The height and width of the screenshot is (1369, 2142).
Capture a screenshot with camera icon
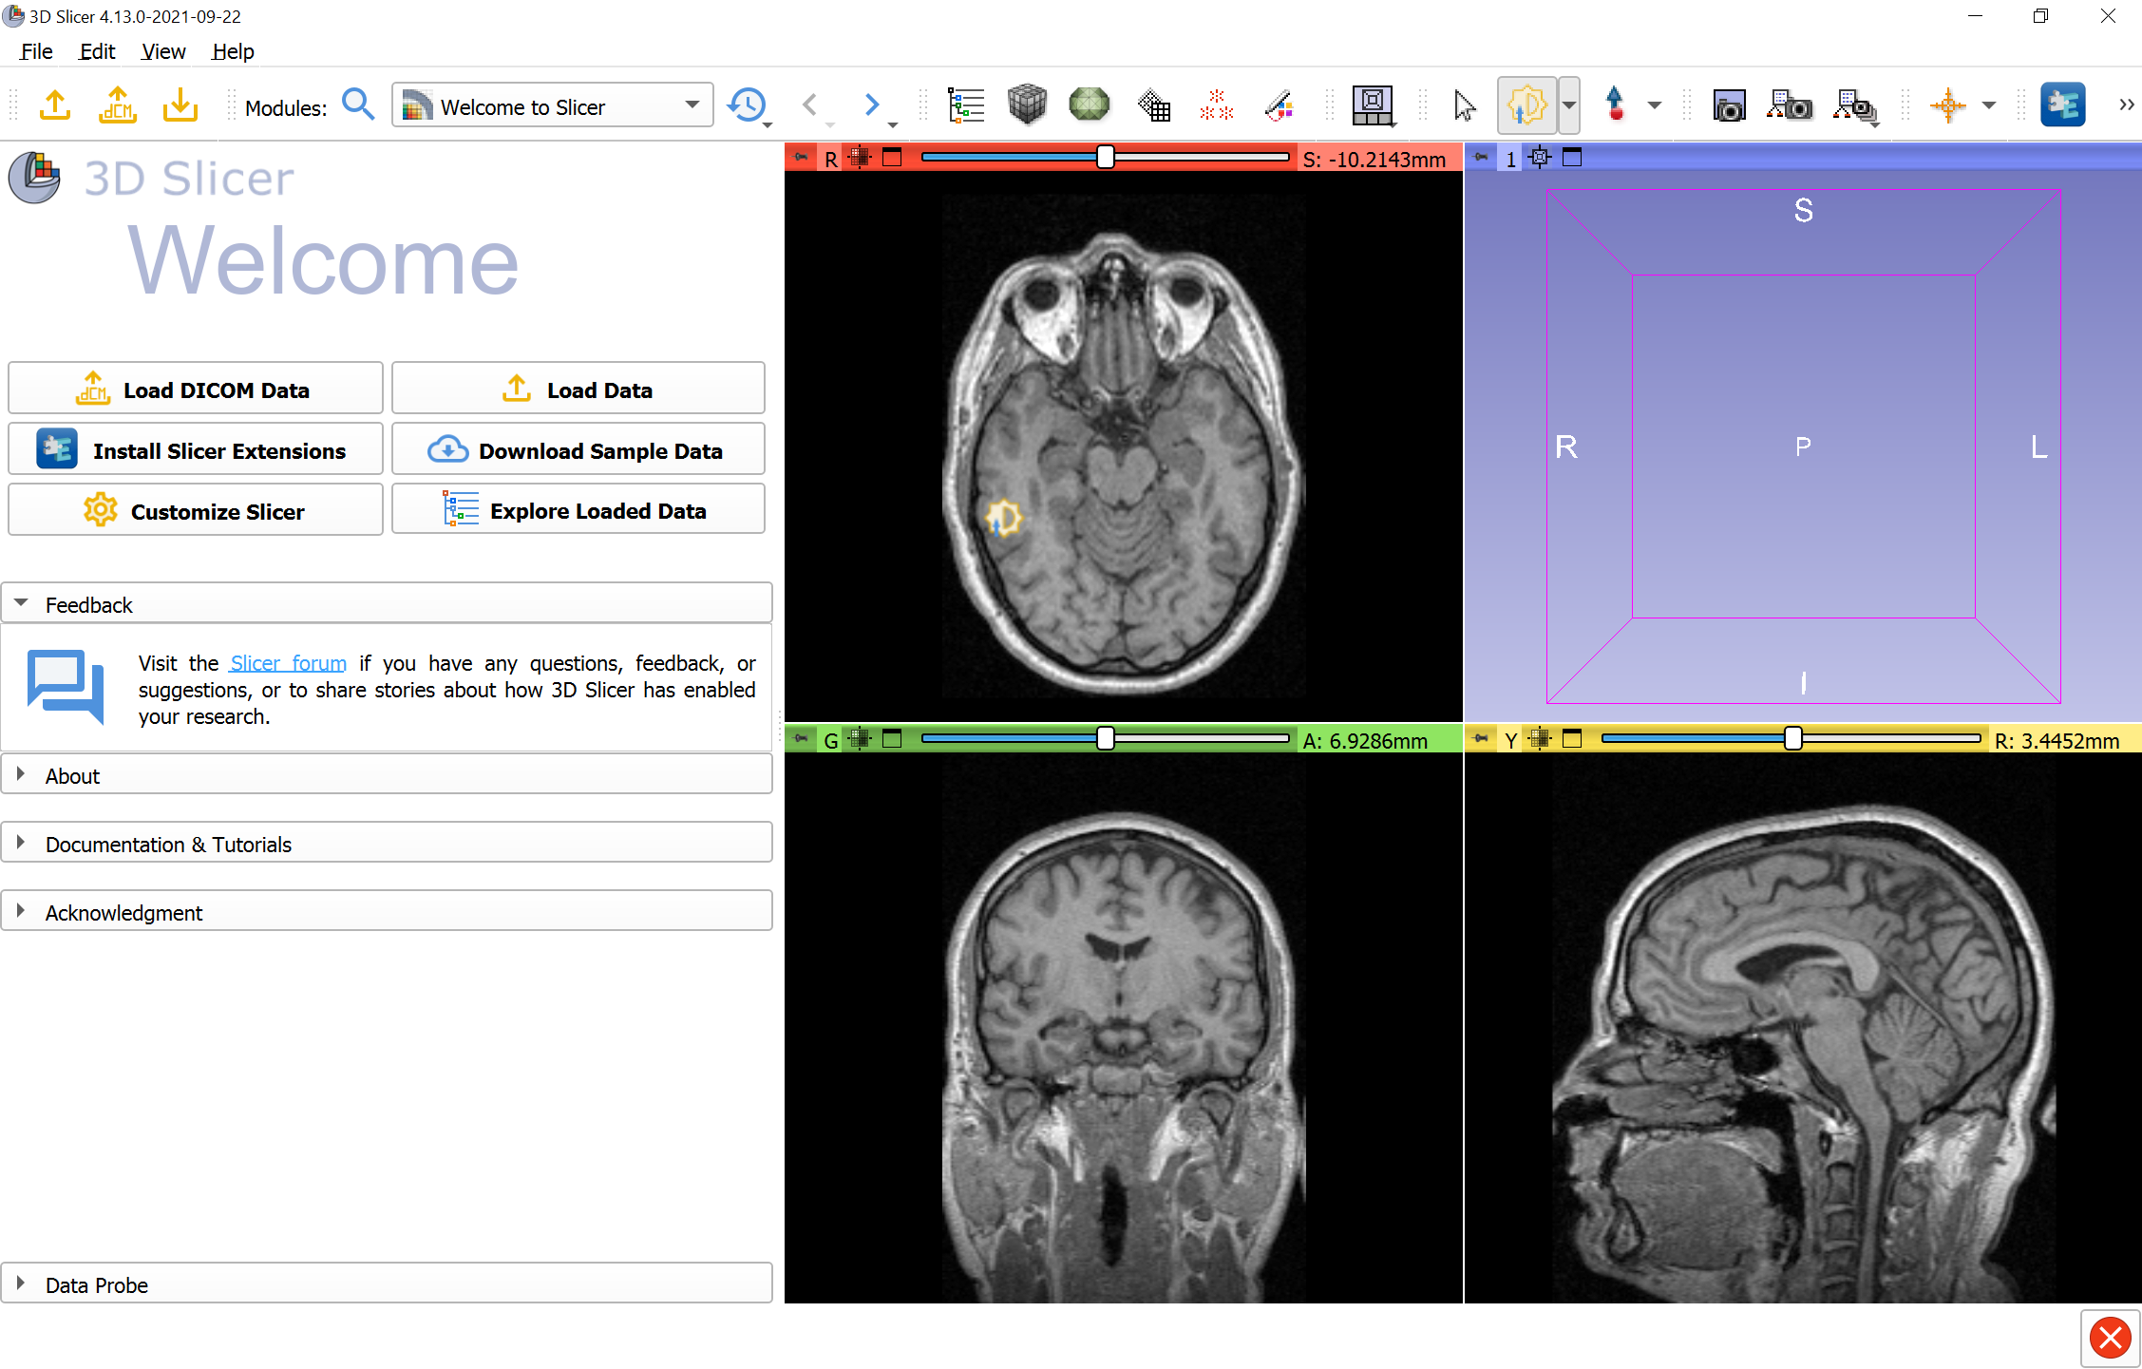pos(1729,105)
